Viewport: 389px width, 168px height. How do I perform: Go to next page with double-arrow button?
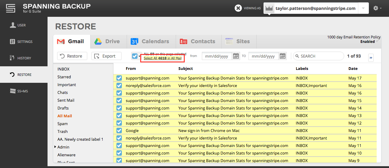tap(371, 58)
